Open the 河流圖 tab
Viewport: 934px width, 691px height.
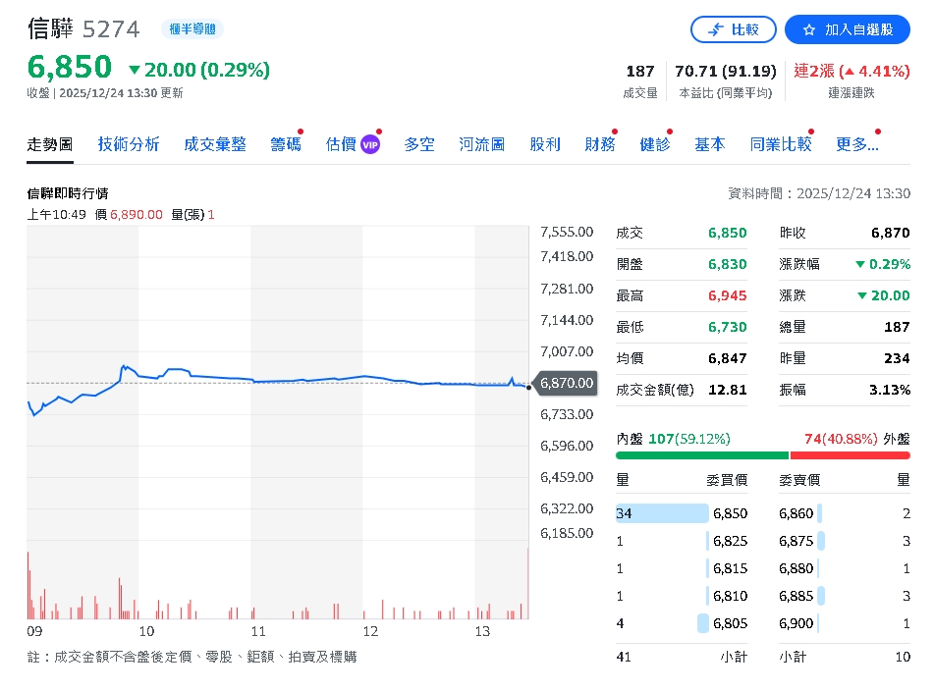click(481, 144)
